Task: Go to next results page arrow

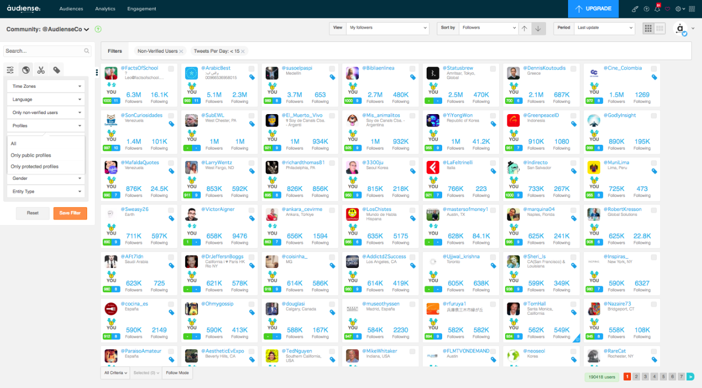Action: pos(690,377)
